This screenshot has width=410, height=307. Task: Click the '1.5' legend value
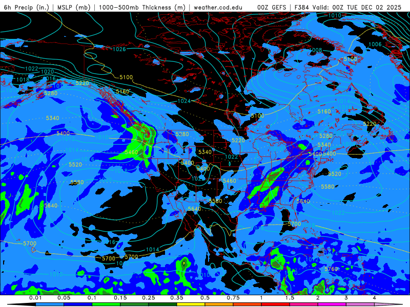[x=290, y=298]
